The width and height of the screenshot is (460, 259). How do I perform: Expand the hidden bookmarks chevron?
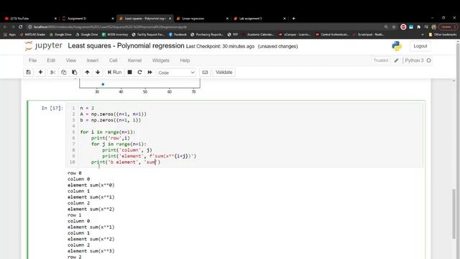point(423,35)
